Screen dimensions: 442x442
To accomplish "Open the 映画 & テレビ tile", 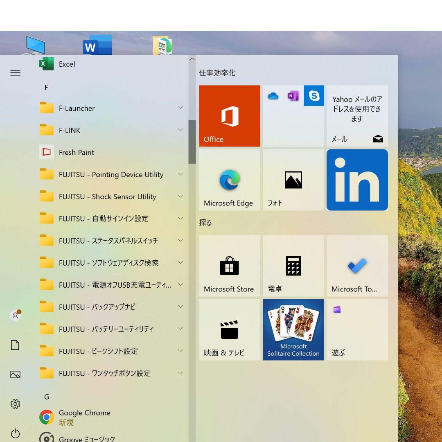I will pos(230,330).
